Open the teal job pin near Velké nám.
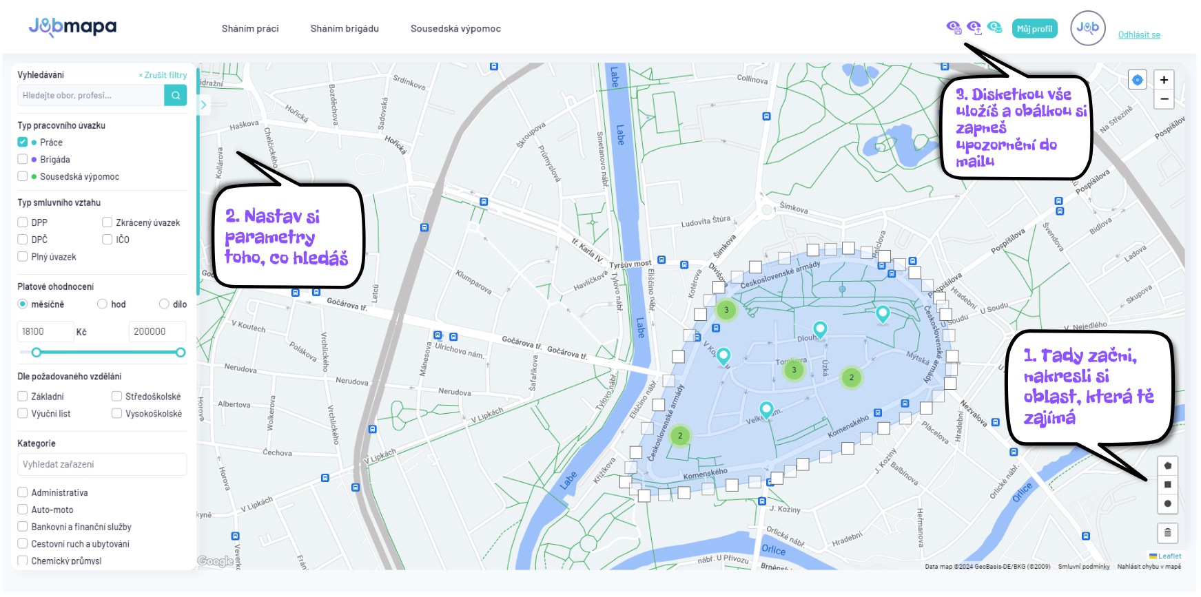 coord(766,410)
